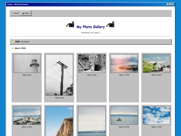Viewport: 181px width, 136px height.
Task: Open the rocky birds photo March-13.JPG
Action: tap(27, 116)
